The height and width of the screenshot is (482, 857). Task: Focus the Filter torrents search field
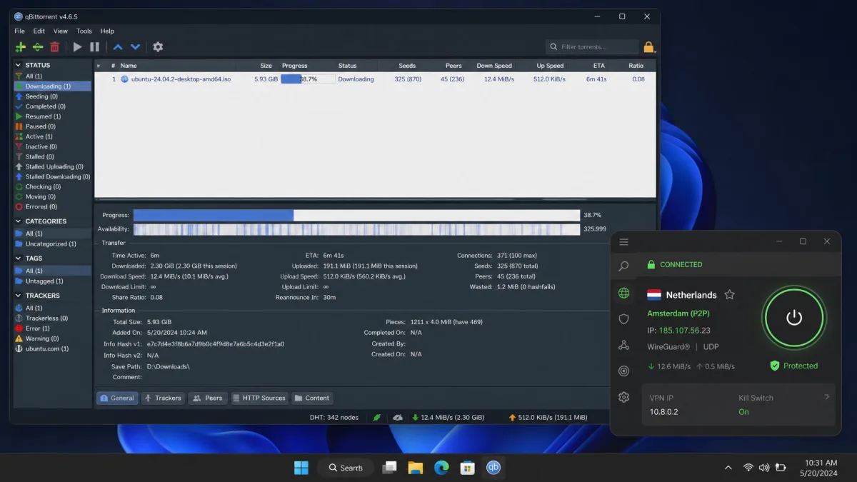592,47
